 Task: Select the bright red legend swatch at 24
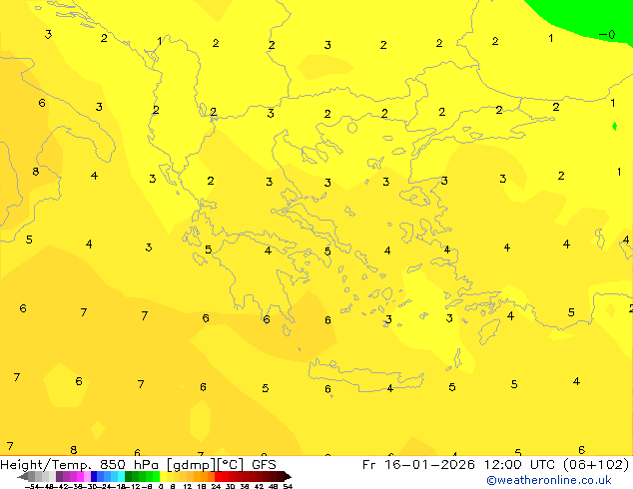pos(218,476)
